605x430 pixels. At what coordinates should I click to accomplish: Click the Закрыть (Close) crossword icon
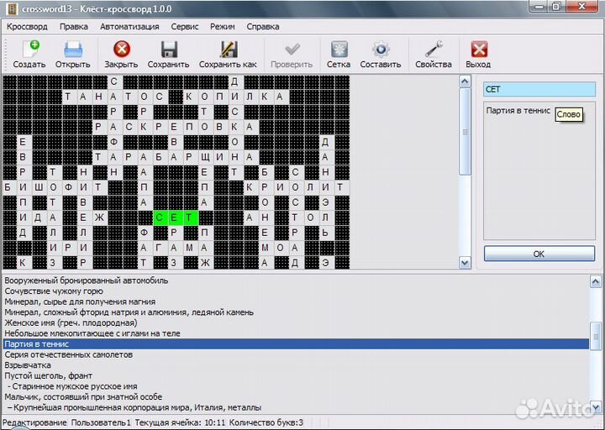121,50
